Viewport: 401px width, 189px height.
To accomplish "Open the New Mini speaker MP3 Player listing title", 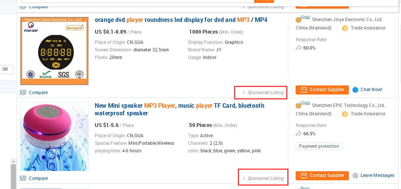I will pyautogui.click(x=179, y=109).
